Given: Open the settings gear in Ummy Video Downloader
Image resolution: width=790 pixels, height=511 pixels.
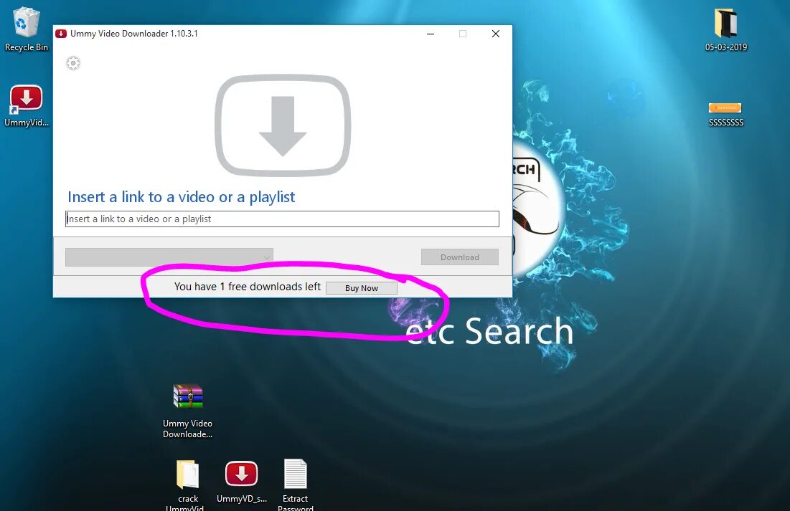Looking at the screenshot, I should click(73, 63).
